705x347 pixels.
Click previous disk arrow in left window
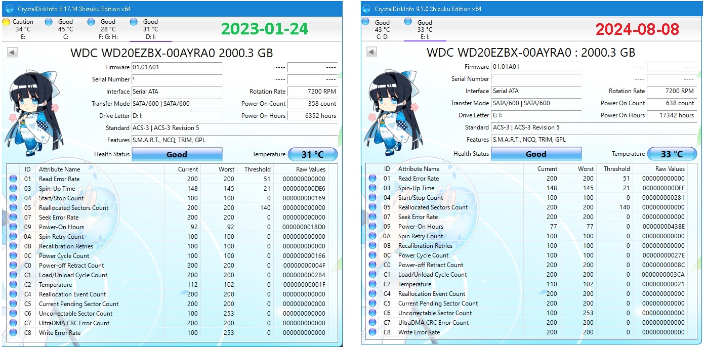[13, 52]
